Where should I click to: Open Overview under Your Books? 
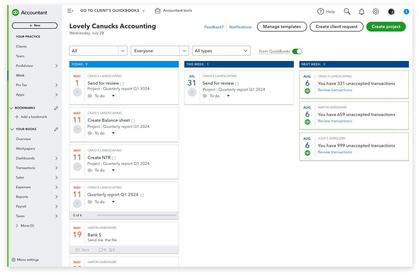[x=23, y=139]
